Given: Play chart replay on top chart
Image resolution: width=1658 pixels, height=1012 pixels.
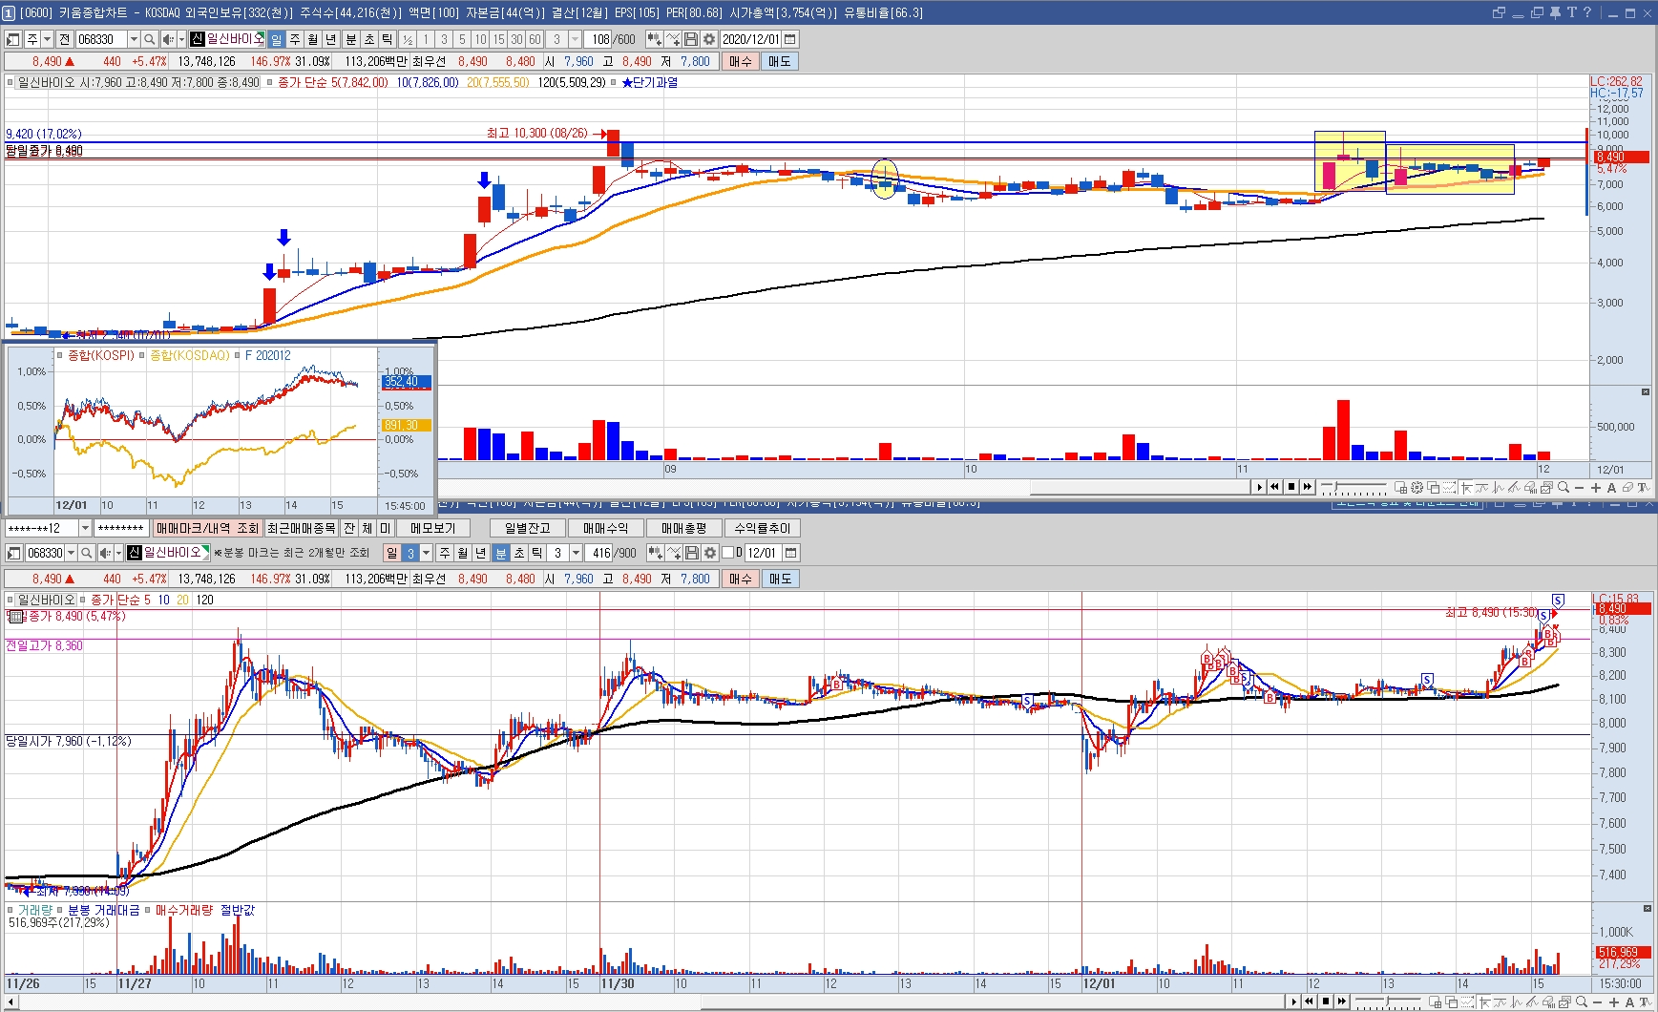Looking at the screenshot, I should [1260, 487].
